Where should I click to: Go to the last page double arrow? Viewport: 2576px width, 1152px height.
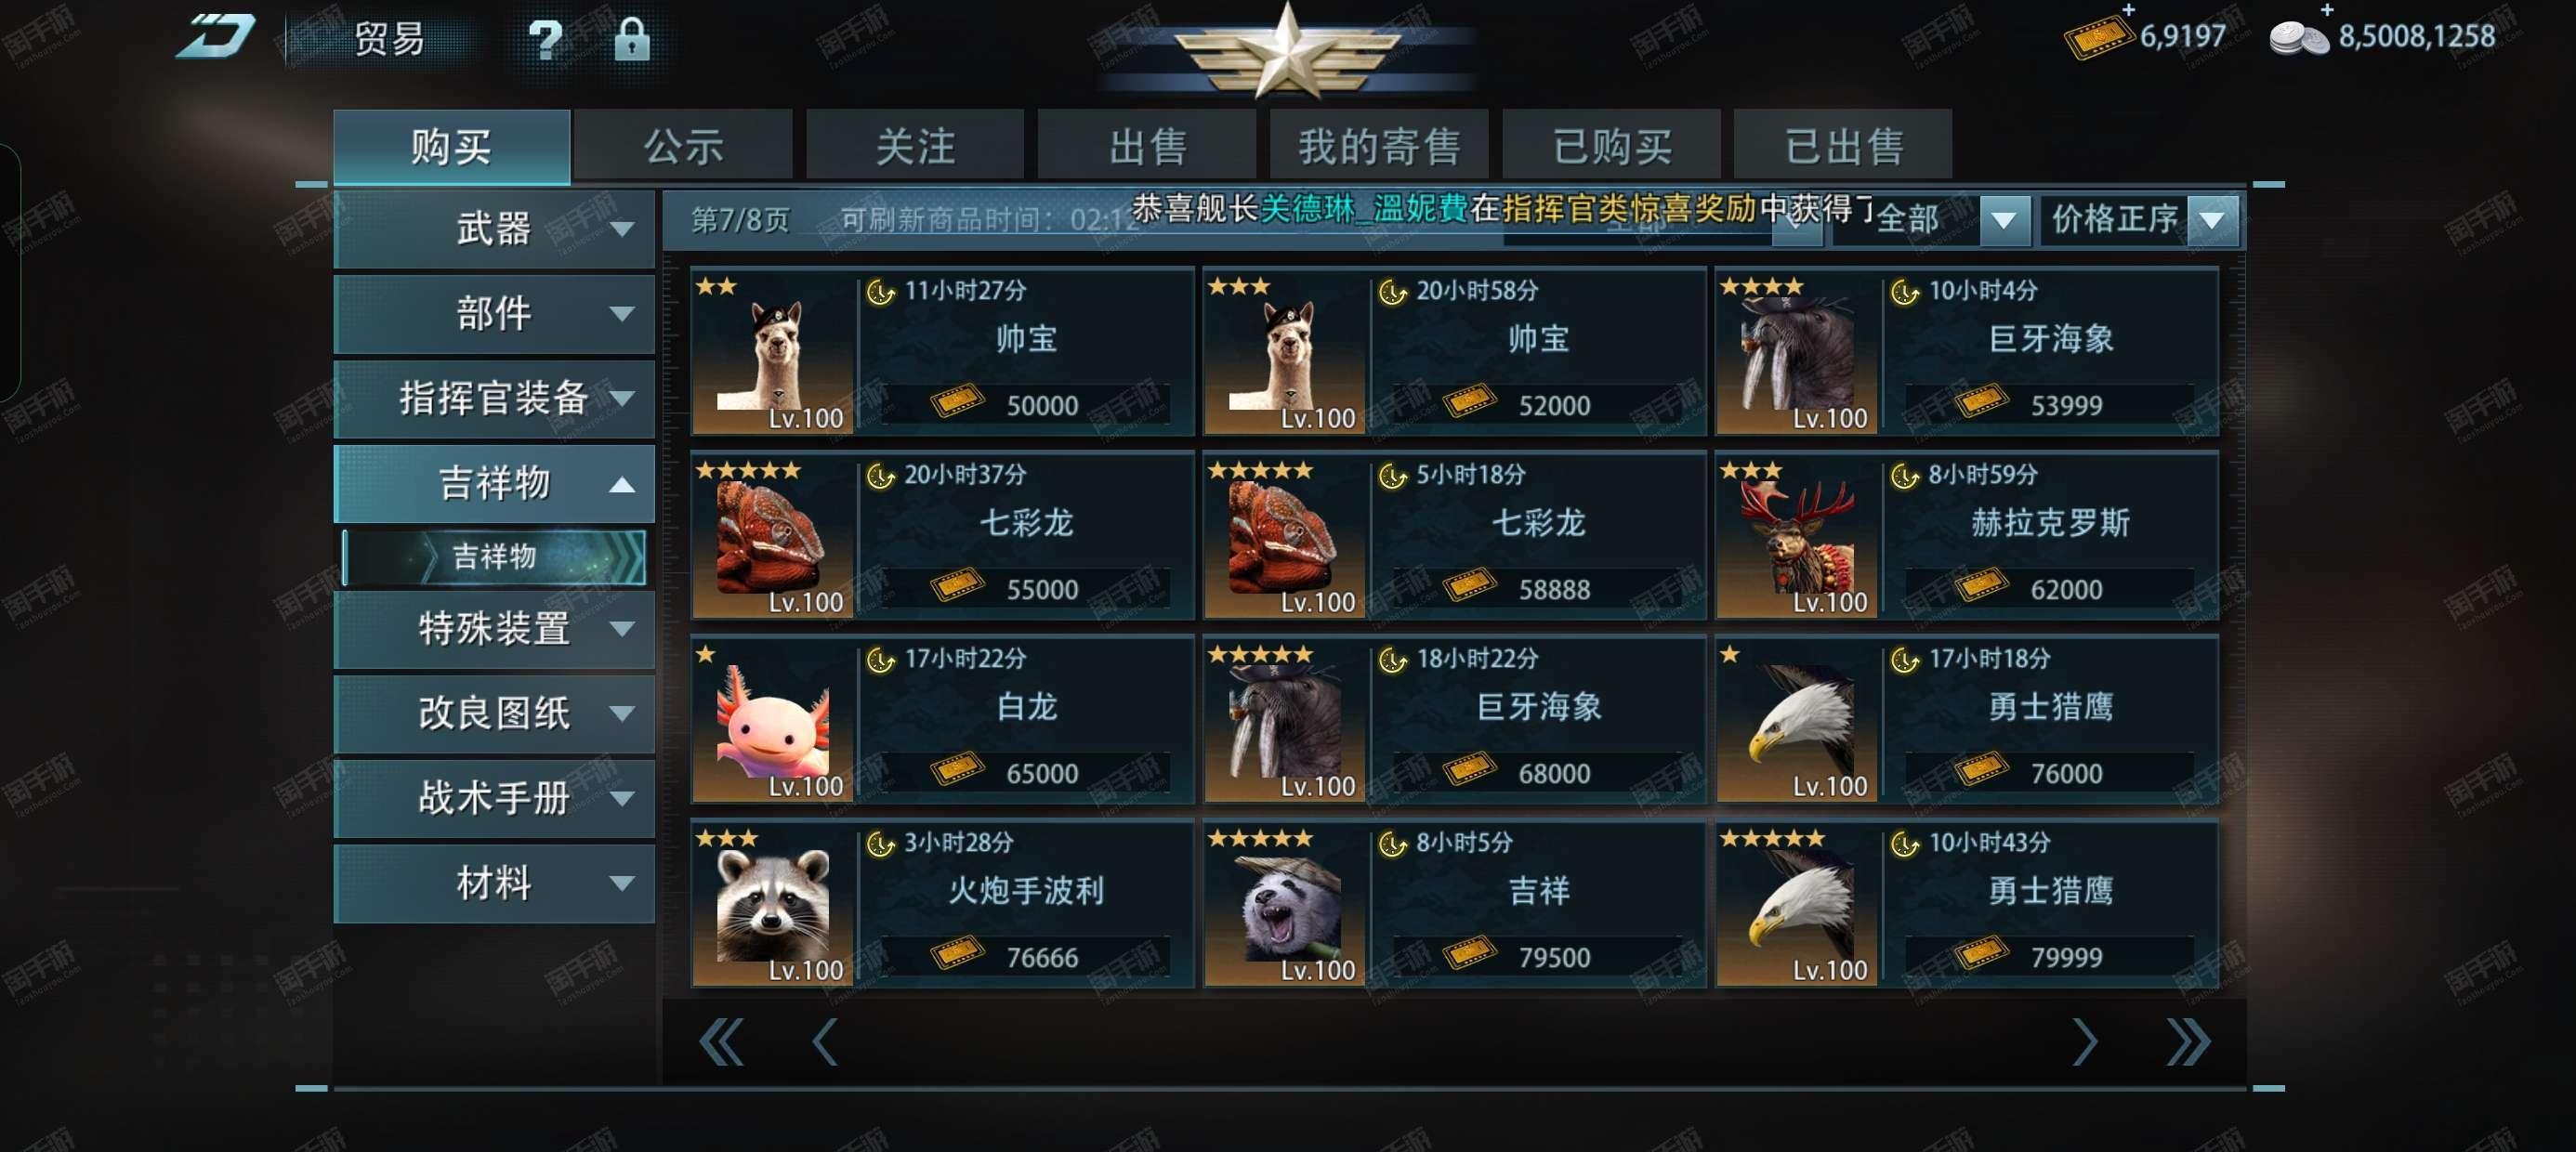[x=2187, y=1042]
